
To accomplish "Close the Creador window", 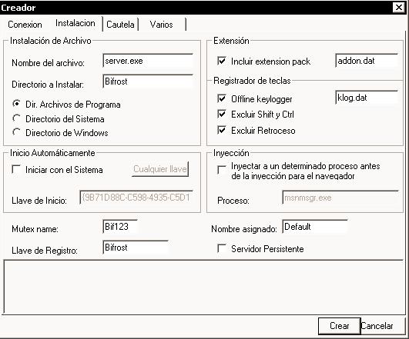I will point(399,7).
